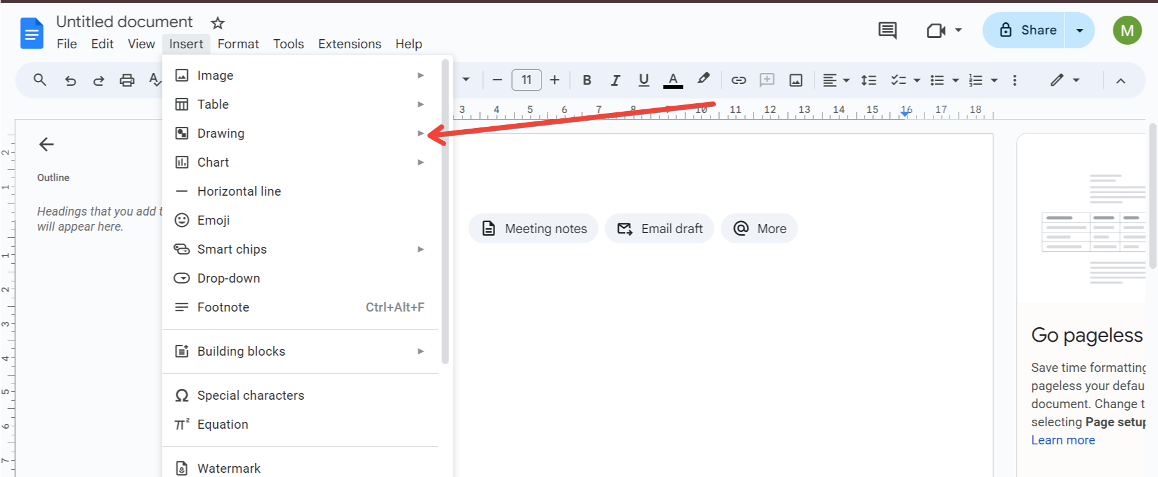The width and height of the screenshot is (1158, 477).
Task: Decrease font size with minus button
Action: click(497, 80)
